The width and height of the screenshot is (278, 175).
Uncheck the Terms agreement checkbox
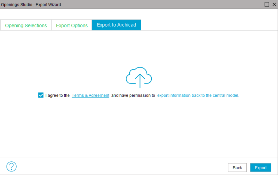pos(41,95)
